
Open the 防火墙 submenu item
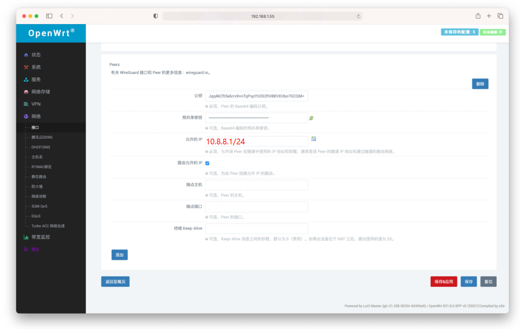(x=37, y=186)
